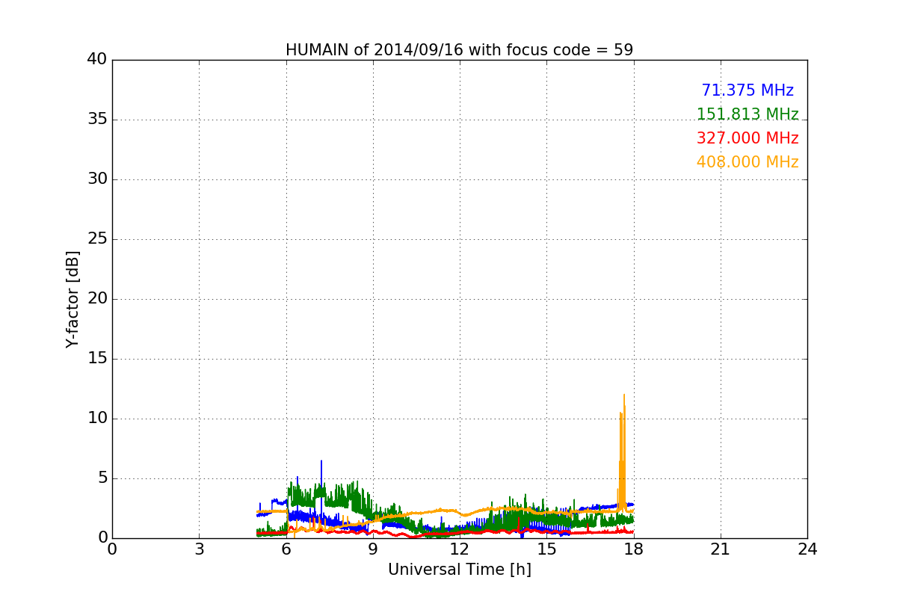
Task: Click the plot title about HUMAIN 2014/09/16
Action: (x=459, y=50)
